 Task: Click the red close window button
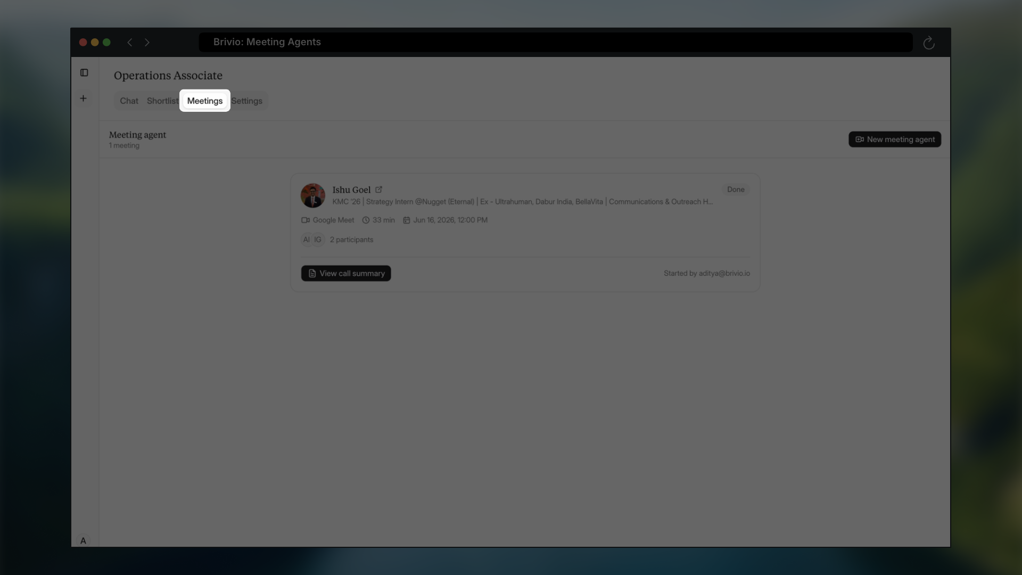pos(83,42)
